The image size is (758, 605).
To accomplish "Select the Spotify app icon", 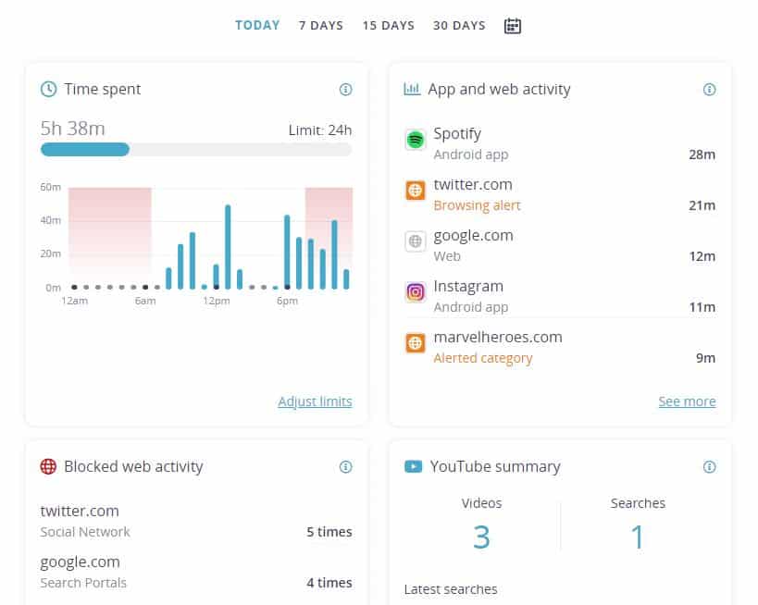I will pos(416,140).
